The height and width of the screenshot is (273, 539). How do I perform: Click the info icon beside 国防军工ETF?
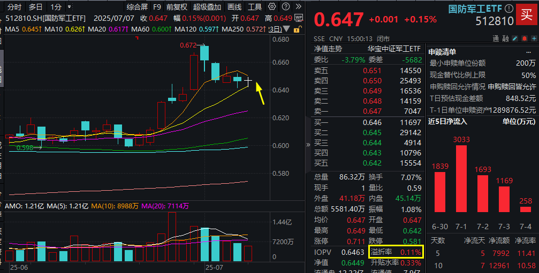click(509, 8)
